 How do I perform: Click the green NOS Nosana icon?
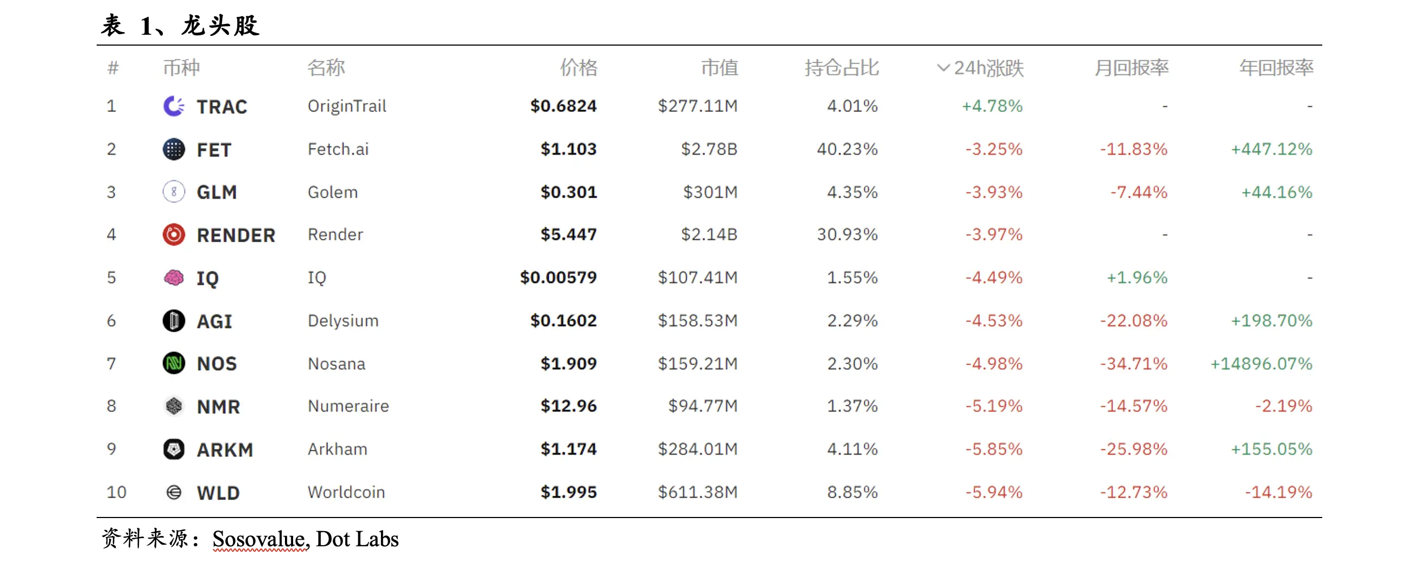click(174, 363)
